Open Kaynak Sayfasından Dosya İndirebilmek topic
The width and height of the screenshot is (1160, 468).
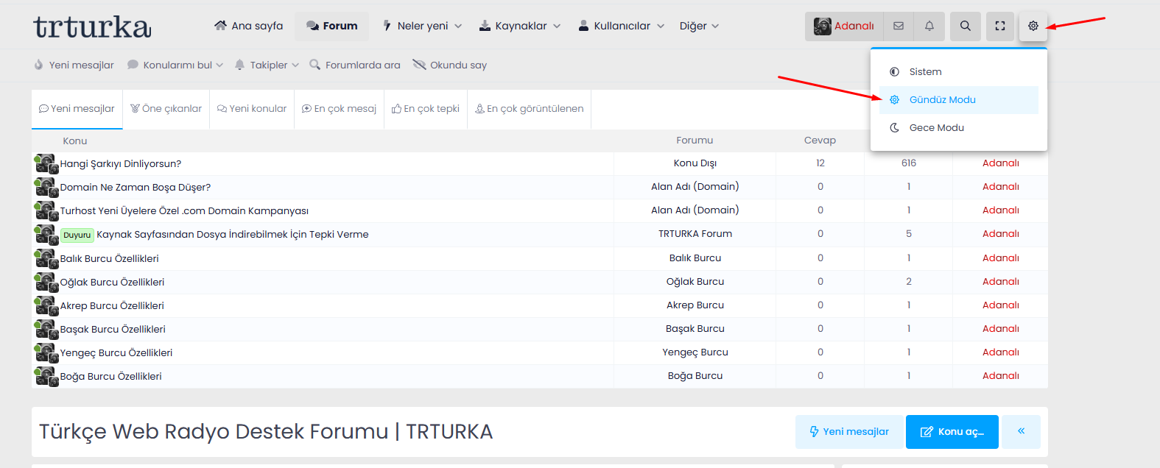pos(233,234)
